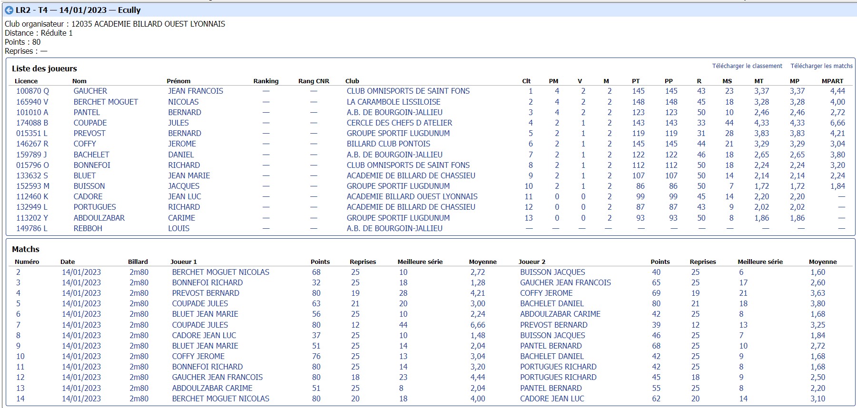The width and height of the screenshot is (857, 408).
Task: Click the club ACADEMIE BILLARD OUEST LYONNAIS for CADORE
Action: [412, 196]
